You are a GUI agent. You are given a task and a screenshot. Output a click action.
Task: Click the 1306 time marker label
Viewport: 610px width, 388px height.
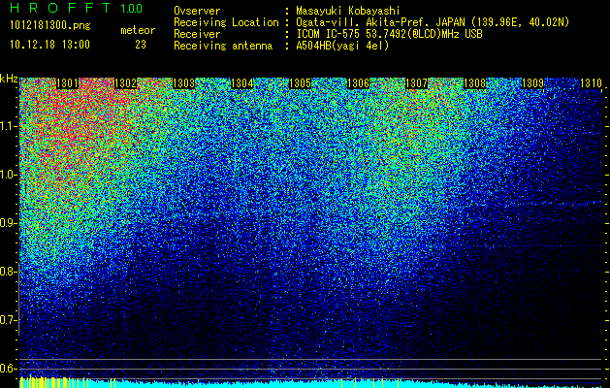[358, 83]
